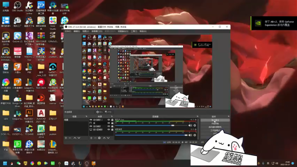This screenshot has height=167, width=297.
Task: Click 启动虚拟摄像机 Start Virtual Camera button
Action: [x=215, y=127]
